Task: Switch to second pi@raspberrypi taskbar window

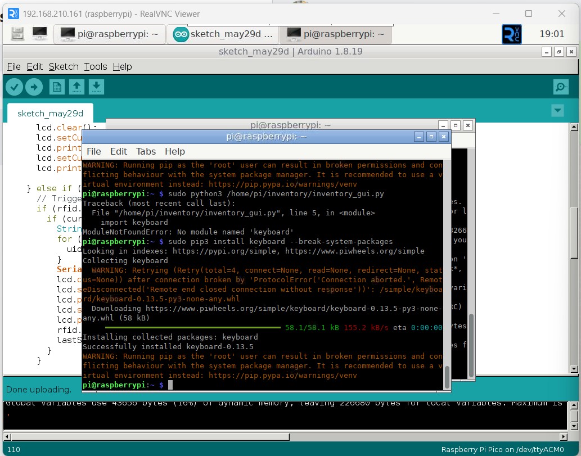Action: coord(335,34)
